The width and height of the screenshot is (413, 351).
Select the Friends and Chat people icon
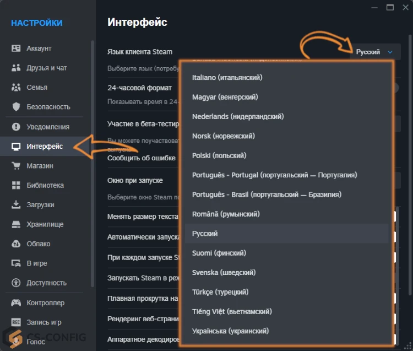[16, 68]
